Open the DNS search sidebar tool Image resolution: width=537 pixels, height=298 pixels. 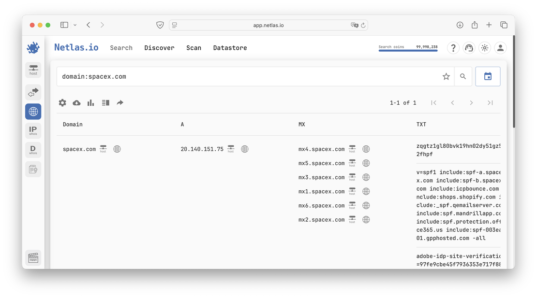click(33, 111)
